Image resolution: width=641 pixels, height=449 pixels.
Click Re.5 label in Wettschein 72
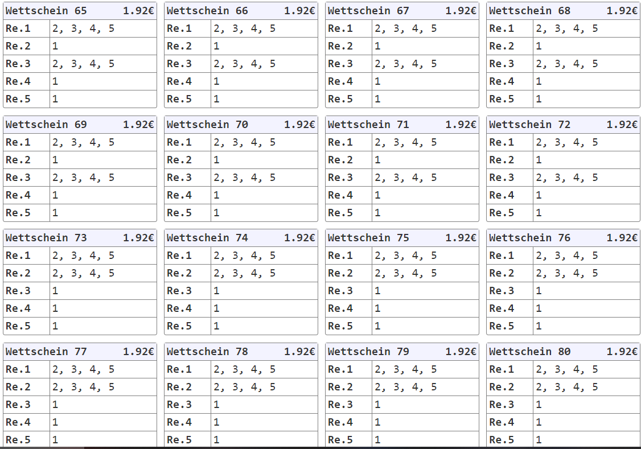click(502, 213)
